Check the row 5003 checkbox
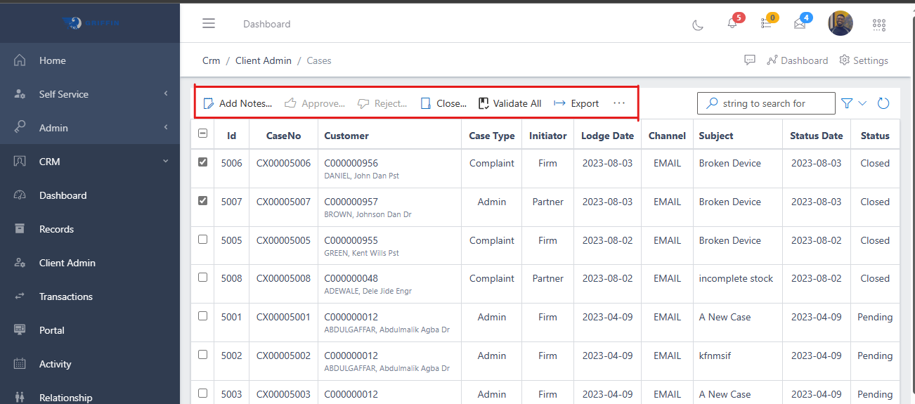 [x=203, y=393]
